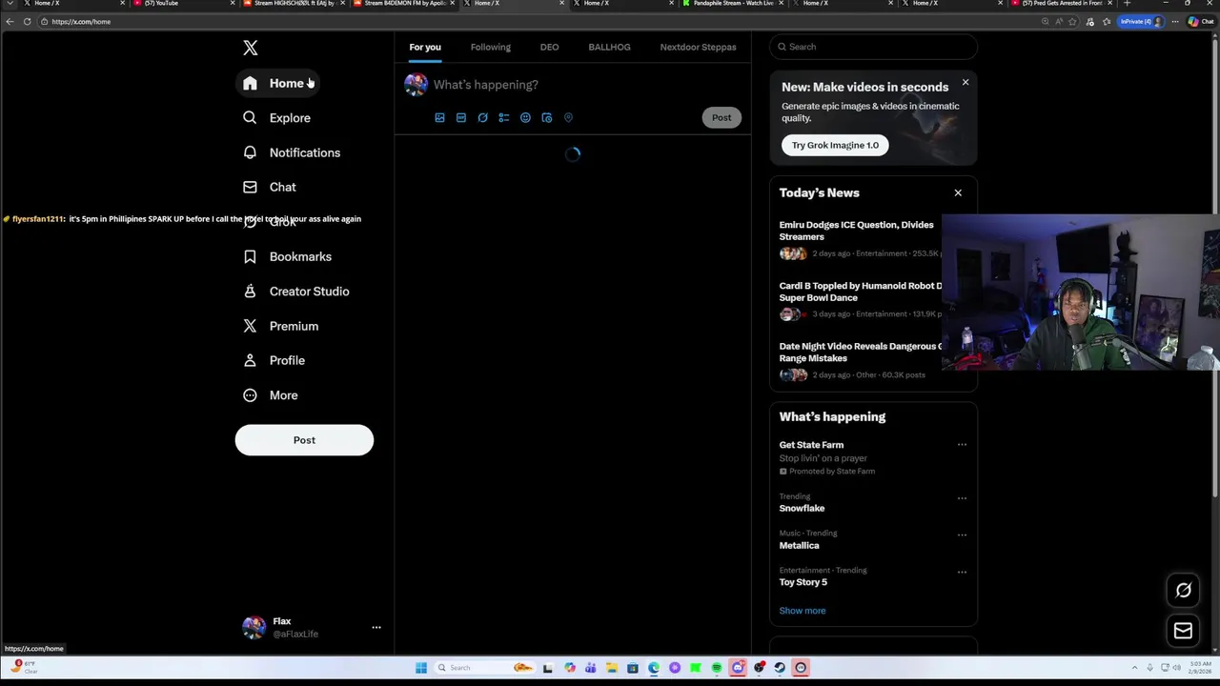The image size is (1220, 686).
Task: Click Try Grok Imagine 1.0 button
Action: tap(835, 145)
